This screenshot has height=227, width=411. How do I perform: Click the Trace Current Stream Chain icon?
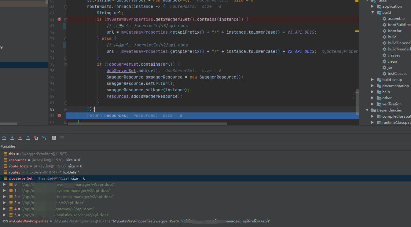point(62,138)
